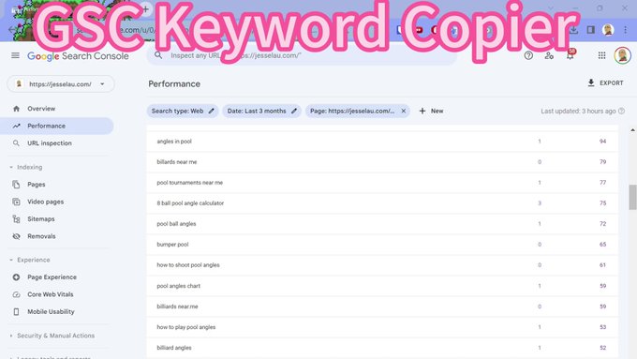Select Performance in sidebar
Image resolution: width=637 pixels, height=359 pixels.
pos(57,126)
